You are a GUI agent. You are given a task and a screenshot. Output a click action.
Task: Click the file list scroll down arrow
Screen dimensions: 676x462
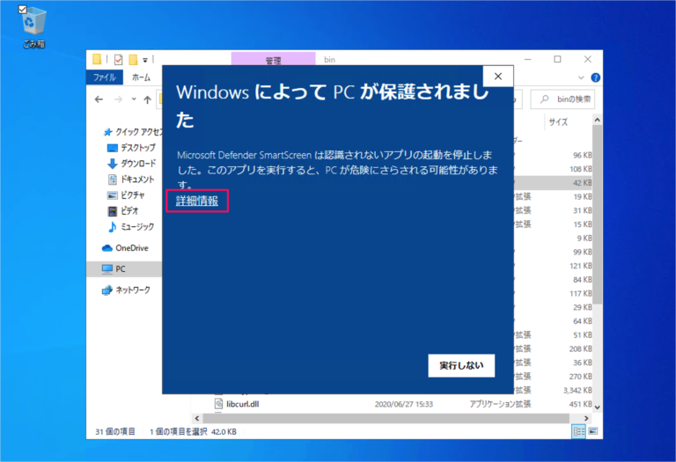point(597,407)
